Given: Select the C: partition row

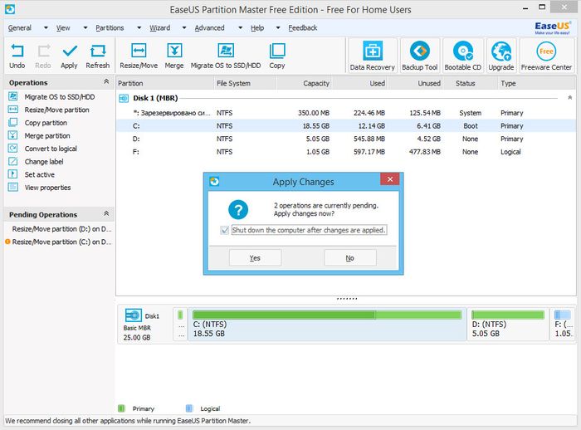Looking at the screenshot, I should (346, 126).
